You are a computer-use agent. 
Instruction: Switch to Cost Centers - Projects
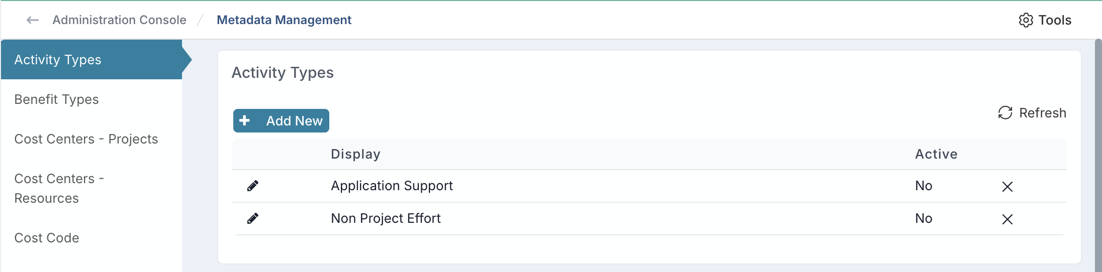click(x=86, y=139)
